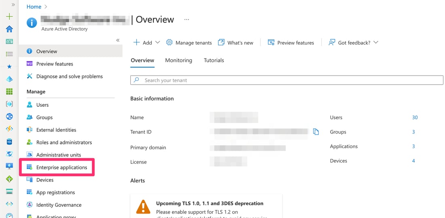Click the Identity Governance icon
Image resolution: width=445 pixels, height=218 pixels.
[x=29, y=205]
